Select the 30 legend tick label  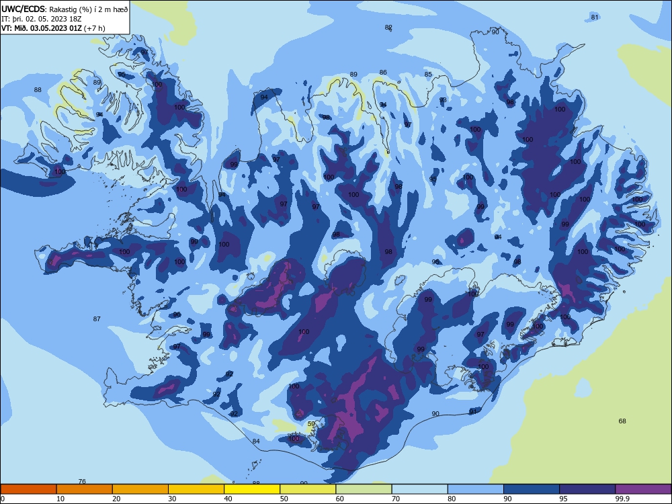pos(172,499)
